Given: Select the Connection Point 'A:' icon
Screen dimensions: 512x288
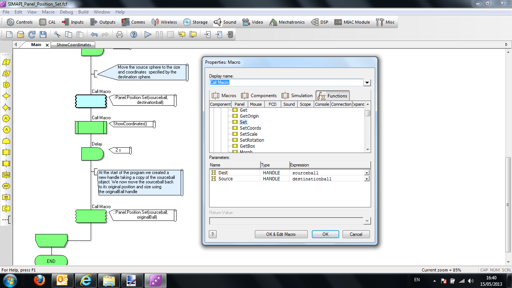Looking at the screenshot, I should pyautogui.click(x=6, y=118).
